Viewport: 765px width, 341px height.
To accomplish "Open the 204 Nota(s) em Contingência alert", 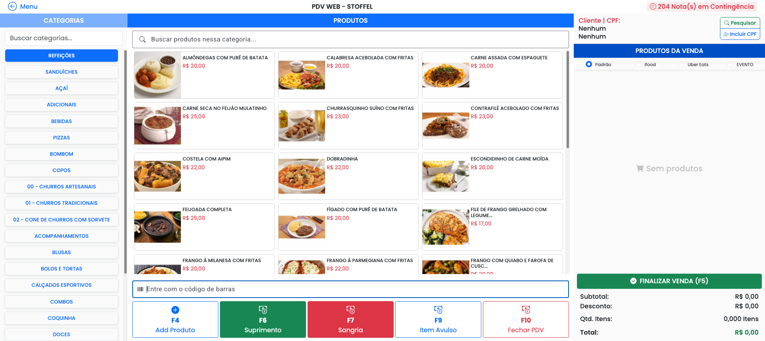I will (702, 6).
